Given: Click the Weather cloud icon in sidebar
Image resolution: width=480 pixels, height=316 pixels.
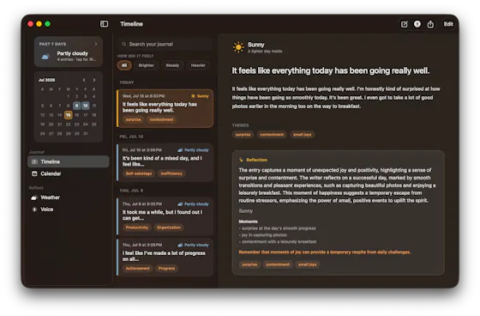Looking at the screenshot, I should pyautogui.click(x=34, y=197).
